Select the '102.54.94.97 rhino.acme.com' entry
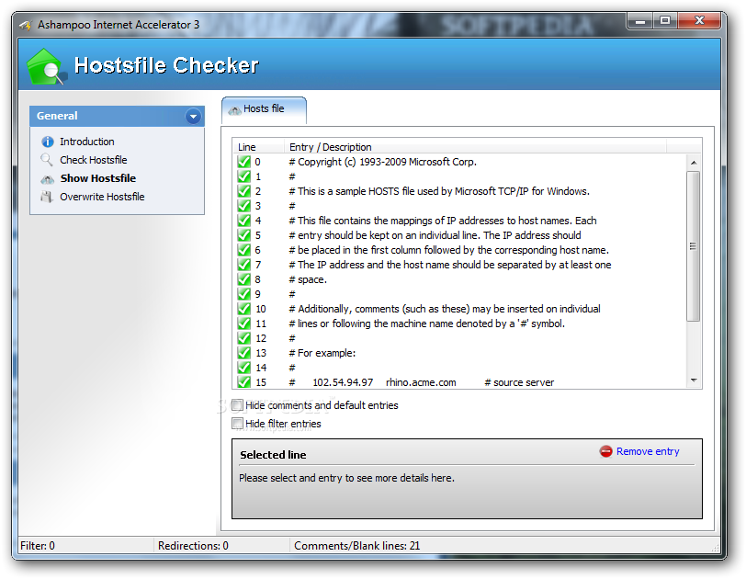 pos(422,382)
